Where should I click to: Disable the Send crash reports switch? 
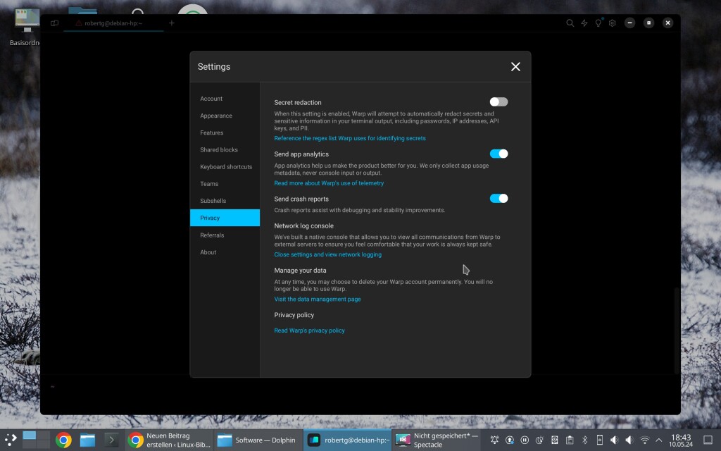(499, 198)
